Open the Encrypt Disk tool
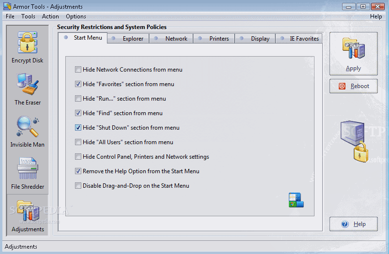This screenshot has width=389, height=254. coord(27,47)
